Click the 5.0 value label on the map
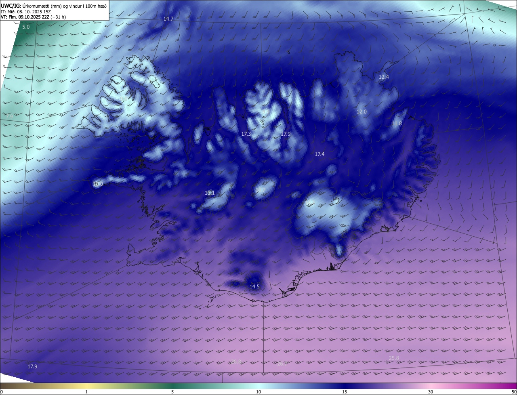This screenshot has height=395, width=517. 26,27
